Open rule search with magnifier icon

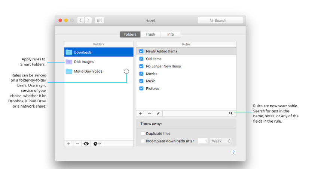coord(230,113)
